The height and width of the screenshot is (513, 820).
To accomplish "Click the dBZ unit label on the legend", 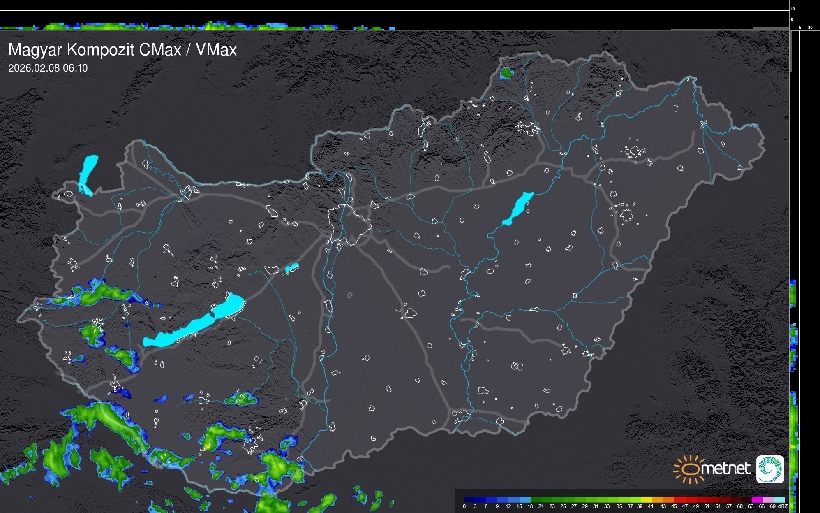I will pos(783,506).
